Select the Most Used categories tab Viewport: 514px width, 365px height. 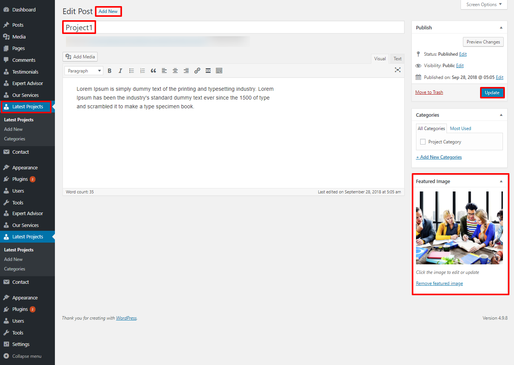460,129
